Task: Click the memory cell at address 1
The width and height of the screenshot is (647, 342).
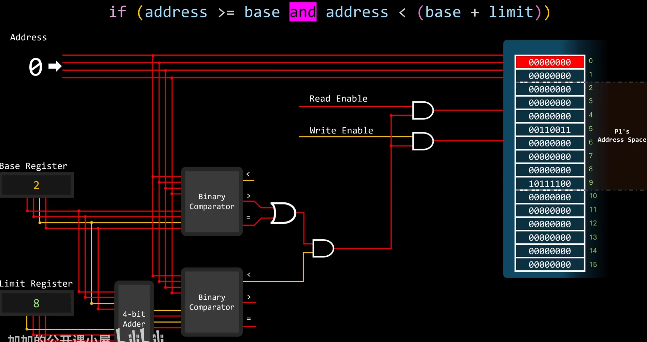Action: (x=550, y=76)
